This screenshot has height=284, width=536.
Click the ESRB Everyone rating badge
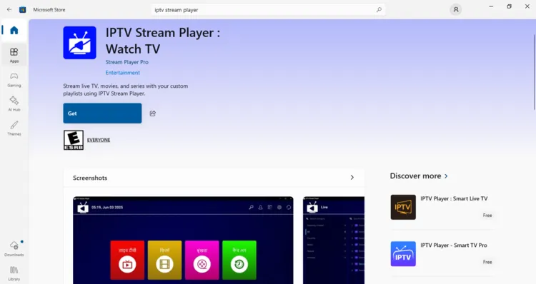tap(73, 140)
